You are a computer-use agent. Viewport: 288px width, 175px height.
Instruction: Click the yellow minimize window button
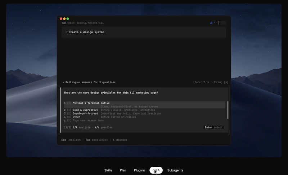[64, 19]
